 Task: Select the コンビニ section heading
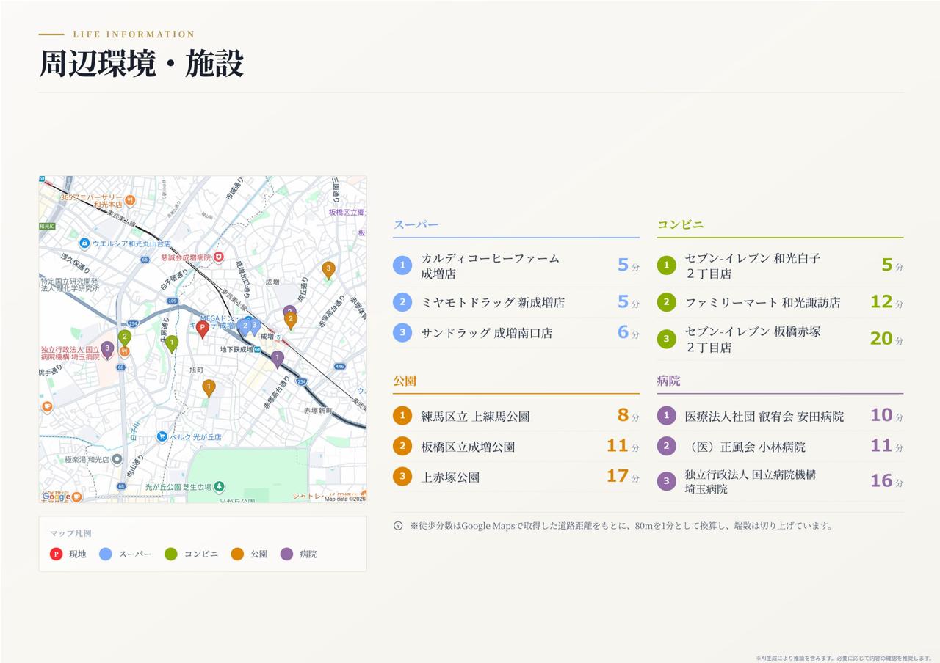click(x=680, y=224)
